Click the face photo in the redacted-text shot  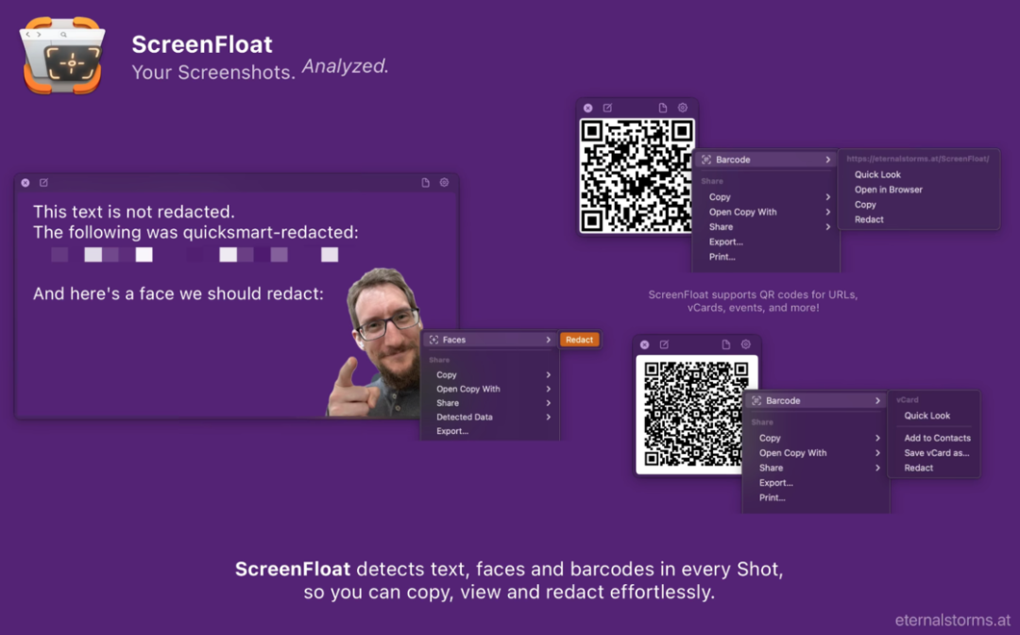pos(374,342)
